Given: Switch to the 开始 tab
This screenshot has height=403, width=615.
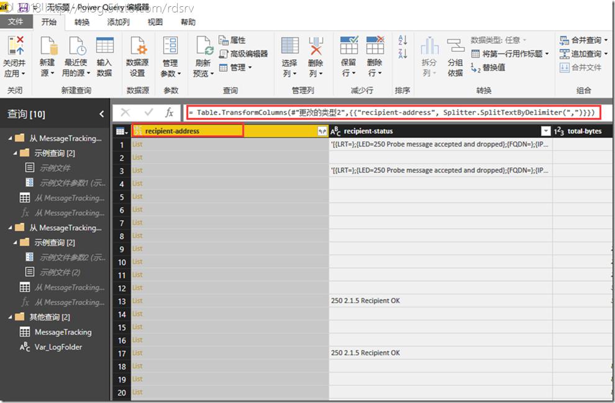Looking at the screenshot, I should coord(49,22).
